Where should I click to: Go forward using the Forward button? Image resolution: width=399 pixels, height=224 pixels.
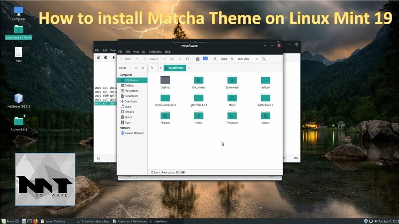[x=151, y=59]
